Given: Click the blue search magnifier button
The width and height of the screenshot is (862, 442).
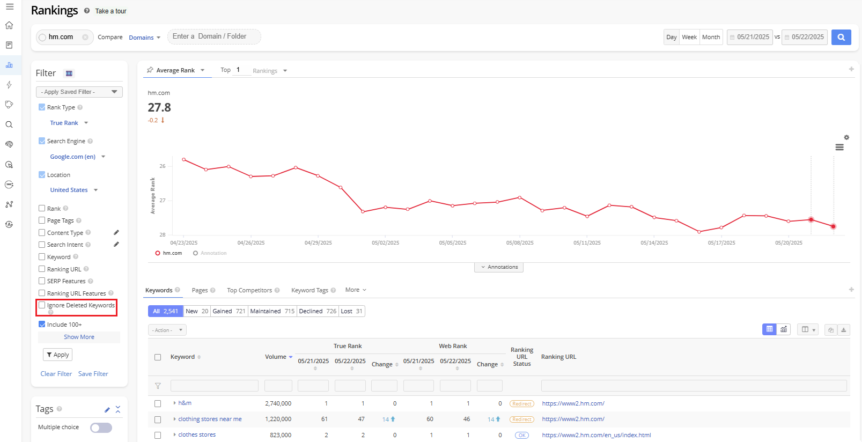Looking at the screenshot, I should click(x=841, y=37).
